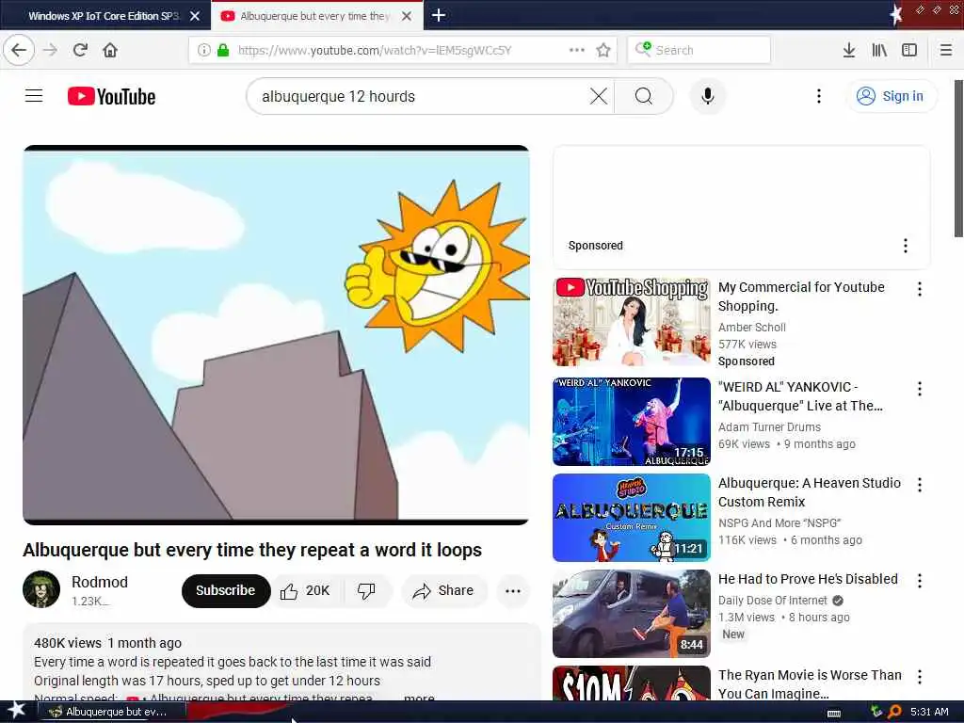
Task: Show site information icon in address bar
Action: 203,50
